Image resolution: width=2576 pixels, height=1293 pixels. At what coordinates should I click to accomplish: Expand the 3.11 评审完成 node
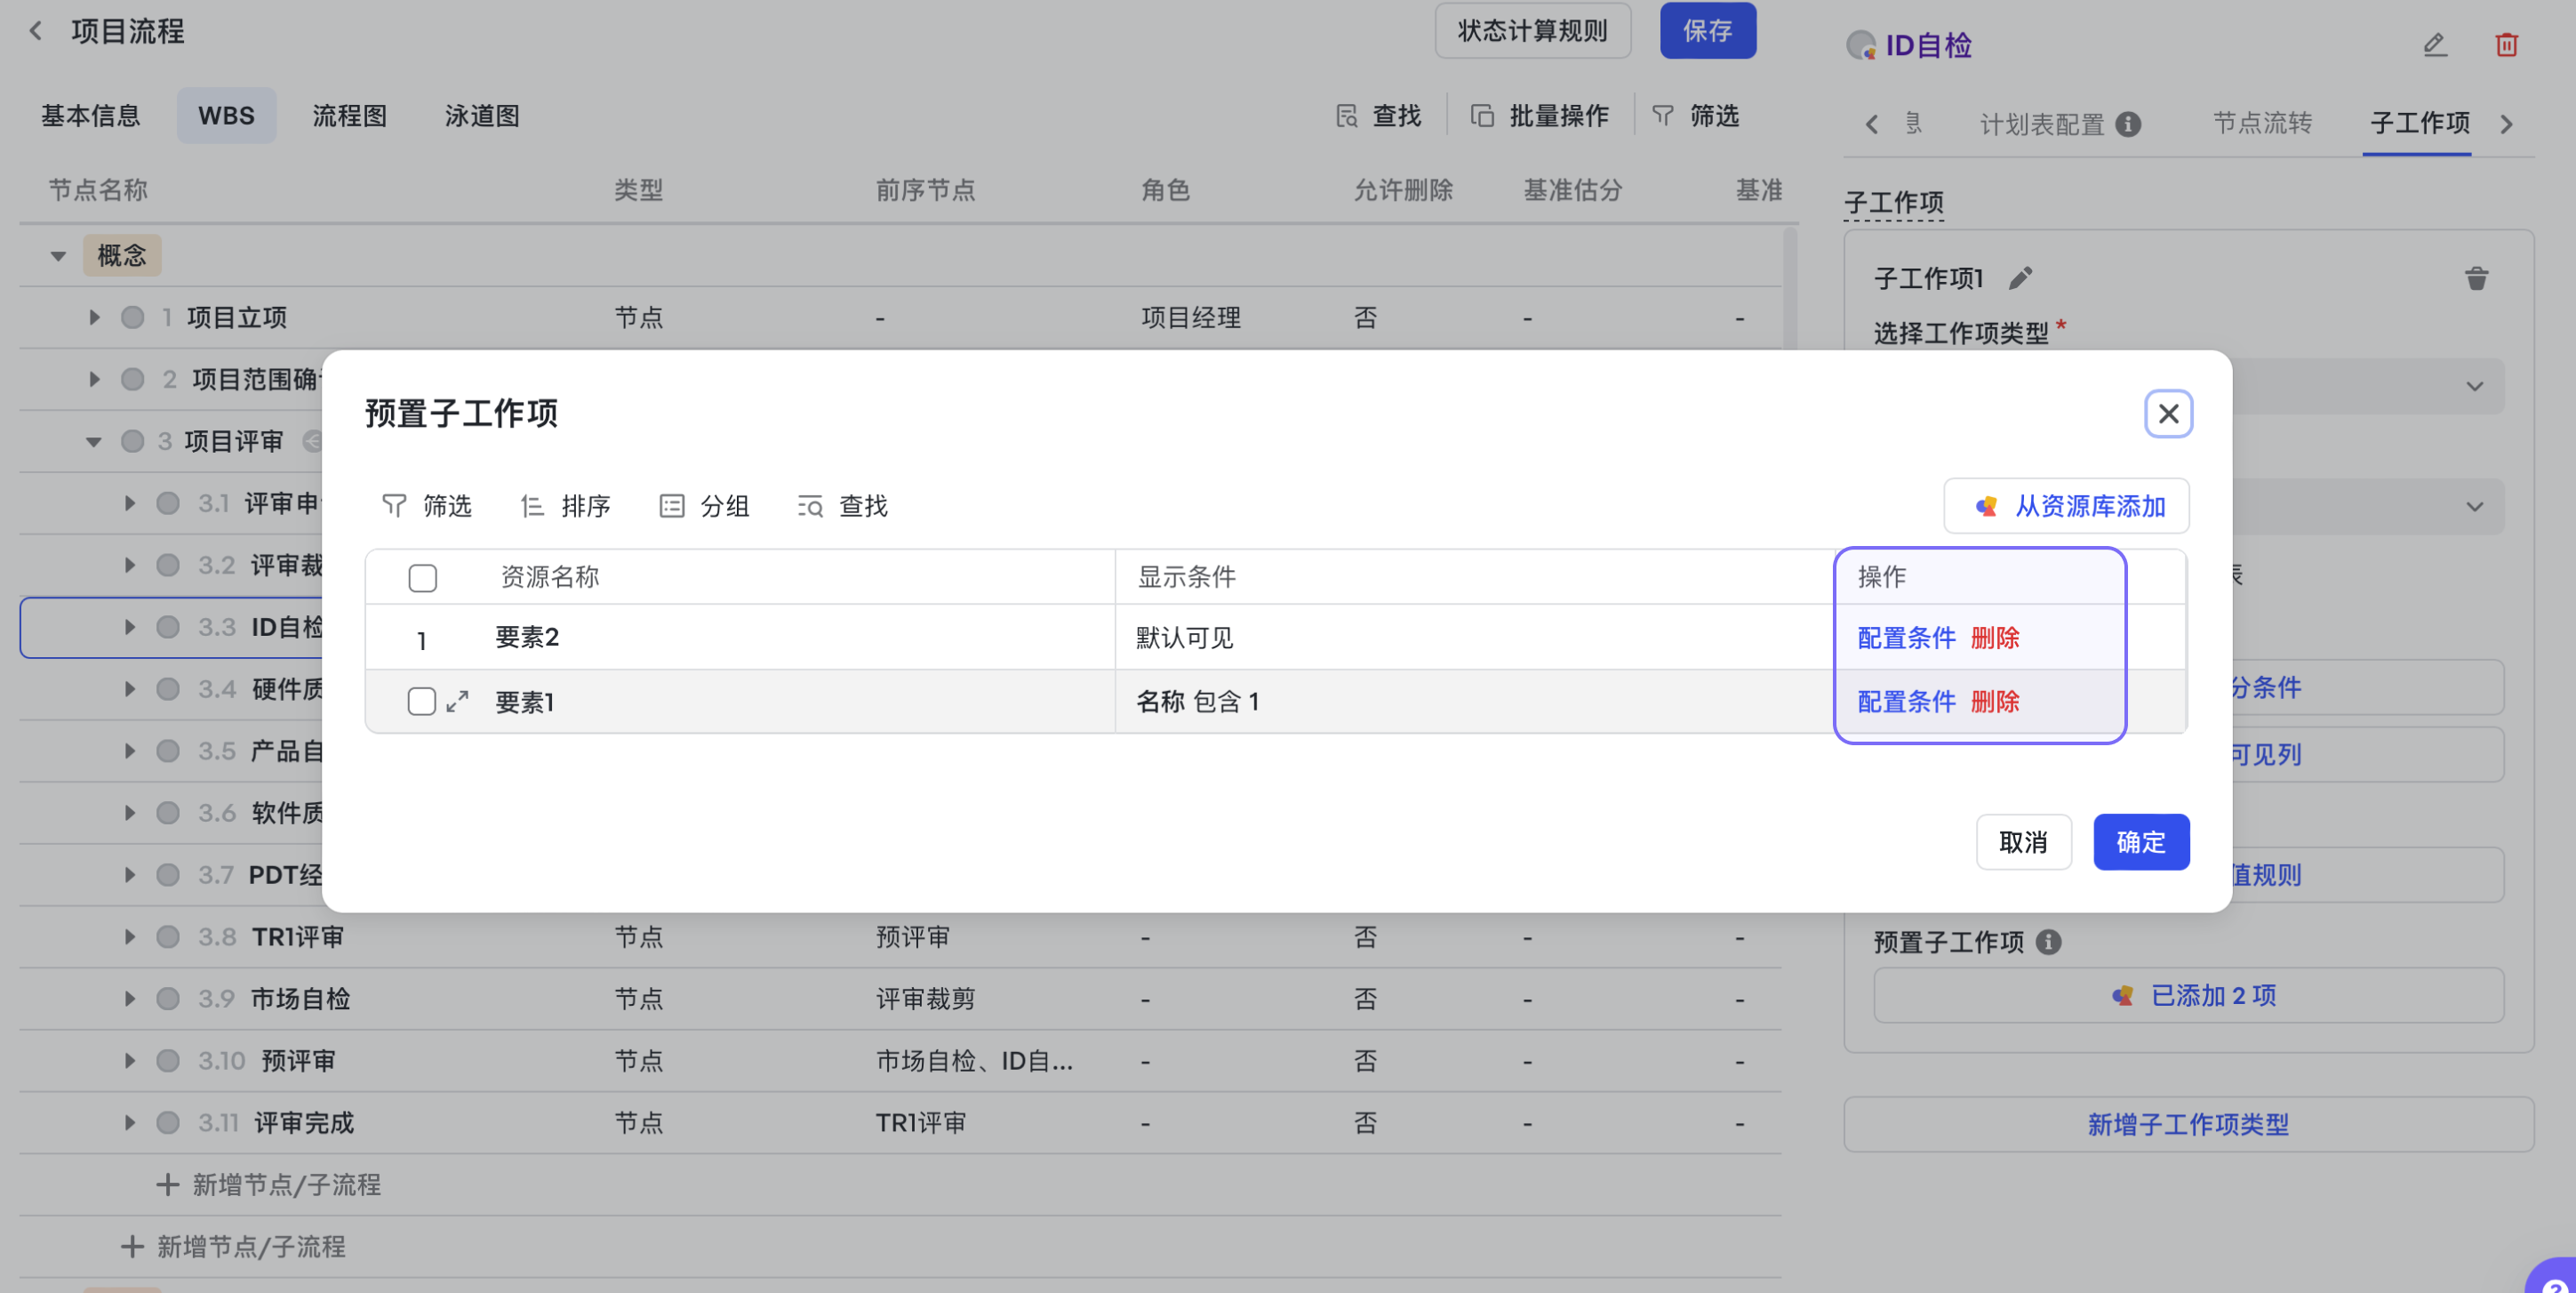(129, 1123)
